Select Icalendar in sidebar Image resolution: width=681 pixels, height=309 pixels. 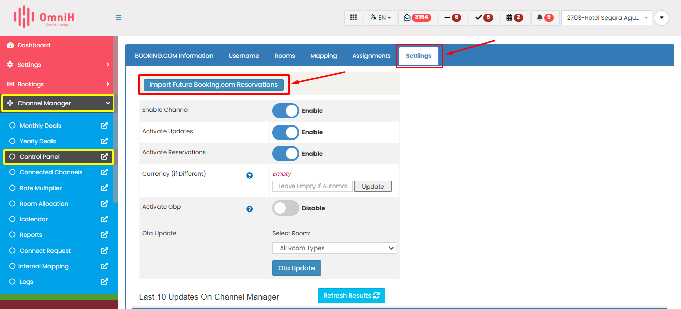click(x=34, y=219)
